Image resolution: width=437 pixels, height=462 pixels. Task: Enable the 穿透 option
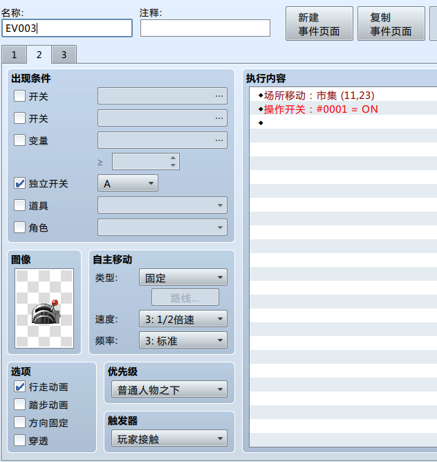click(x=20, y=441)
